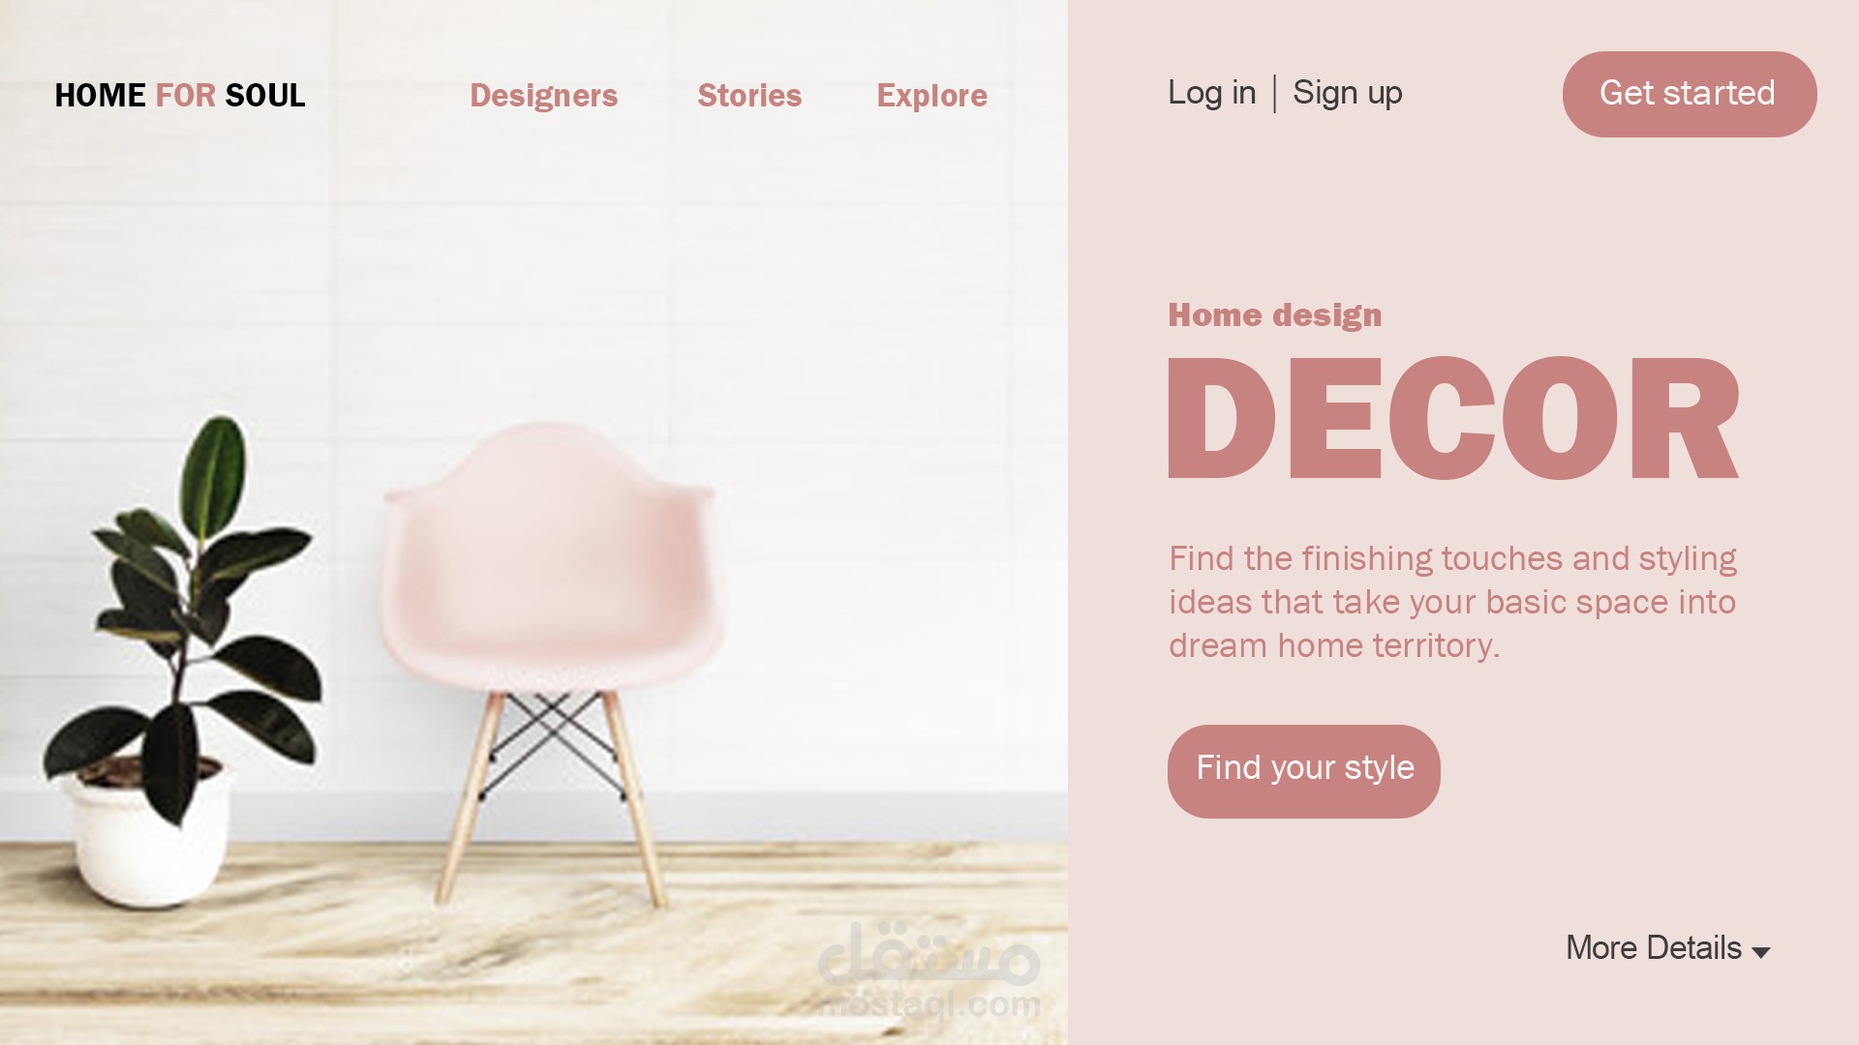The image size is (1859, 1045).
Task: Click the word FOR in the logo
Action: click(x=185, y=95)
